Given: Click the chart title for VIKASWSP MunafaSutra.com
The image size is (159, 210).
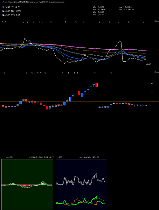Looking at the screenshot, I should coord(33,2).
